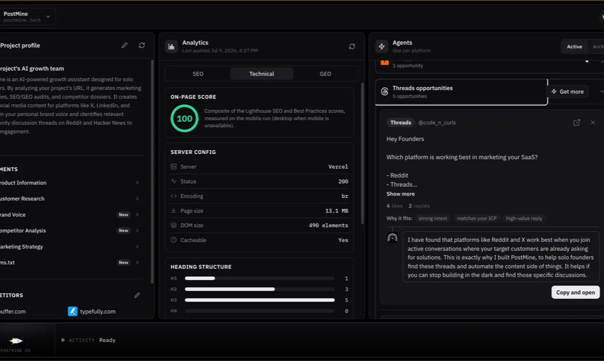604x361 pixels.
Task: Expand the Marketing Strategy row chevron
Action: coord(137,247)
